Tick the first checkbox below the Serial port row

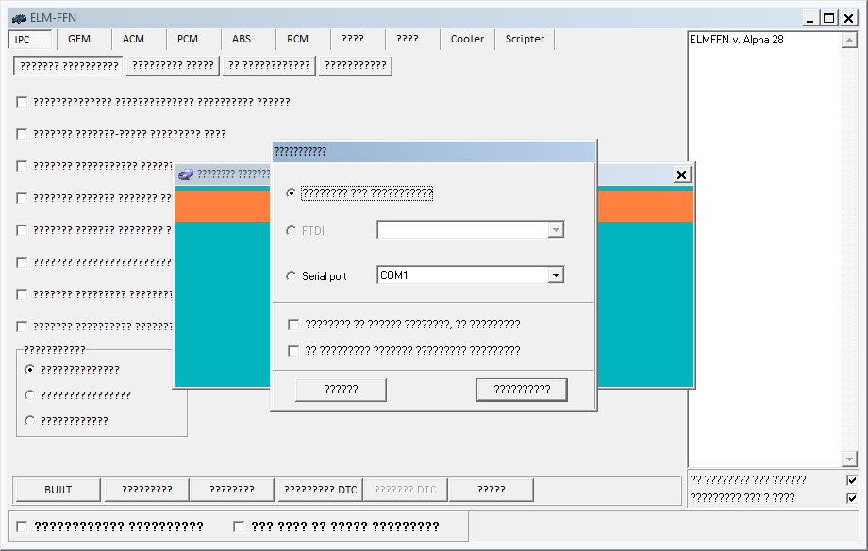coord(294,325)
